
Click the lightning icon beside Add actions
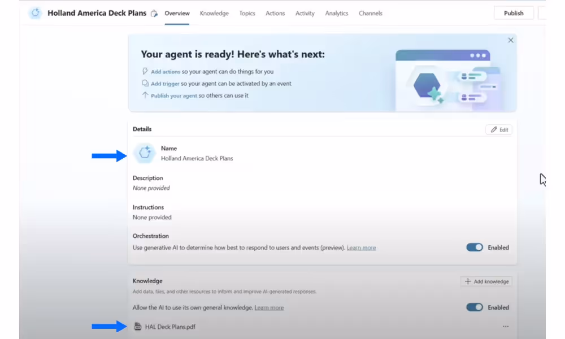(x=145, y=71)
